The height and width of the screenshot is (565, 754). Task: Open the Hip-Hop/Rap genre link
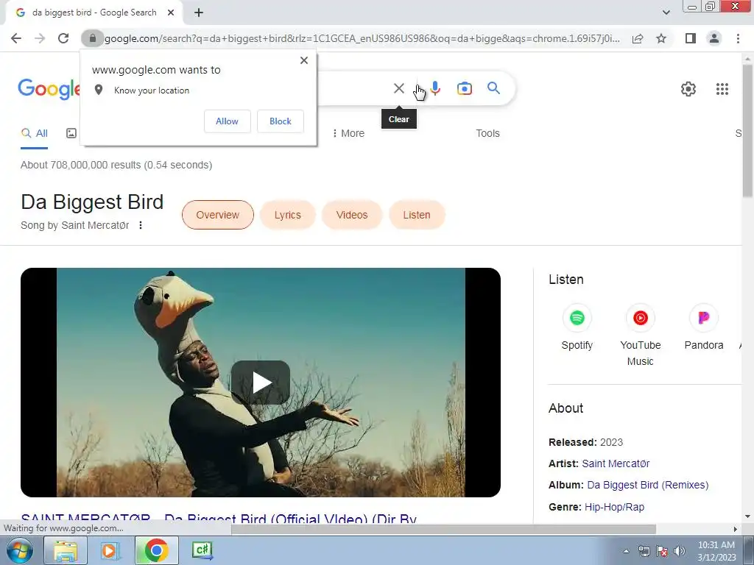tap(614, 507)
